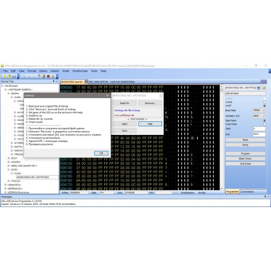271x271 pixels.
Task: Expand the Atmel MCU tree node
Action: (5, 185)
